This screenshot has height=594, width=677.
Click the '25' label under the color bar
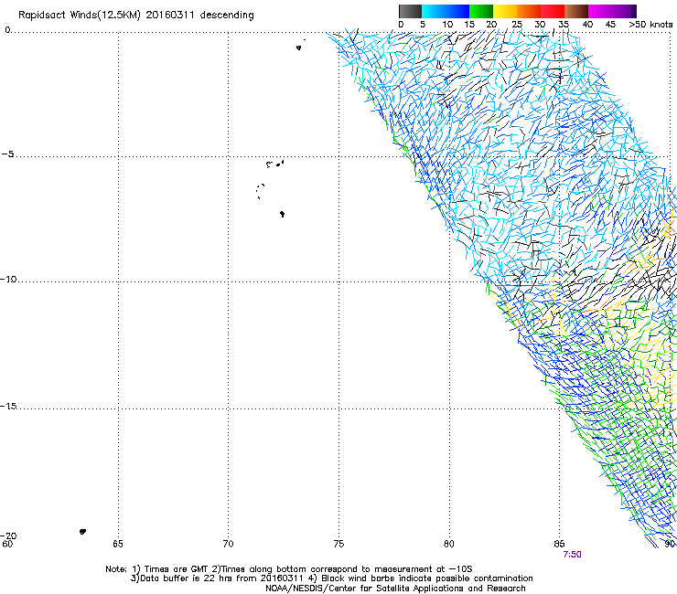tap(517, 25)
